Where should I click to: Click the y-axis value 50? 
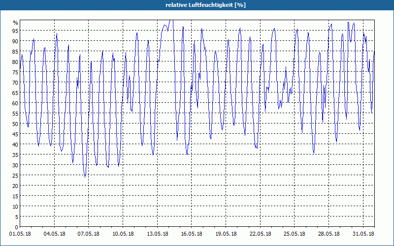[x=15, y=124]
